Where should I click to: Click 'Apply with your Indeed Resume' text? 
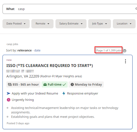click(x=35, y=93)
